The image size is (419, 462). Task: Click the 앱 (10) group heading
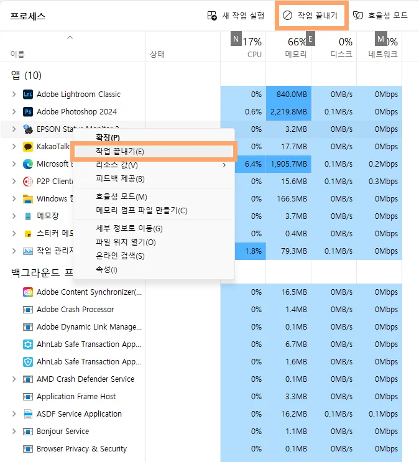point(26,75)
